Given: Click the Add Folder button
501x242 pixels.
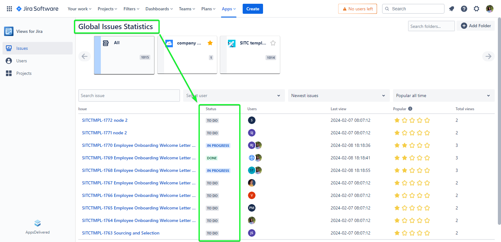Looking at the screenshot, I should click(x=476, y=26).
